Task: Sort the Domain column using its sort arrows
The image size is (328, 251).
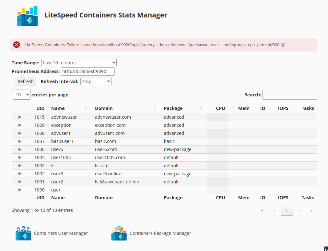Action: click(x=154, y=108)
